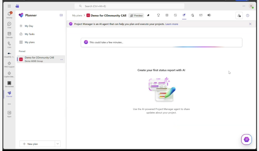Open ServiceDesk app in sidebar
This screenshot has height=151, width=259.
(9, 84)
